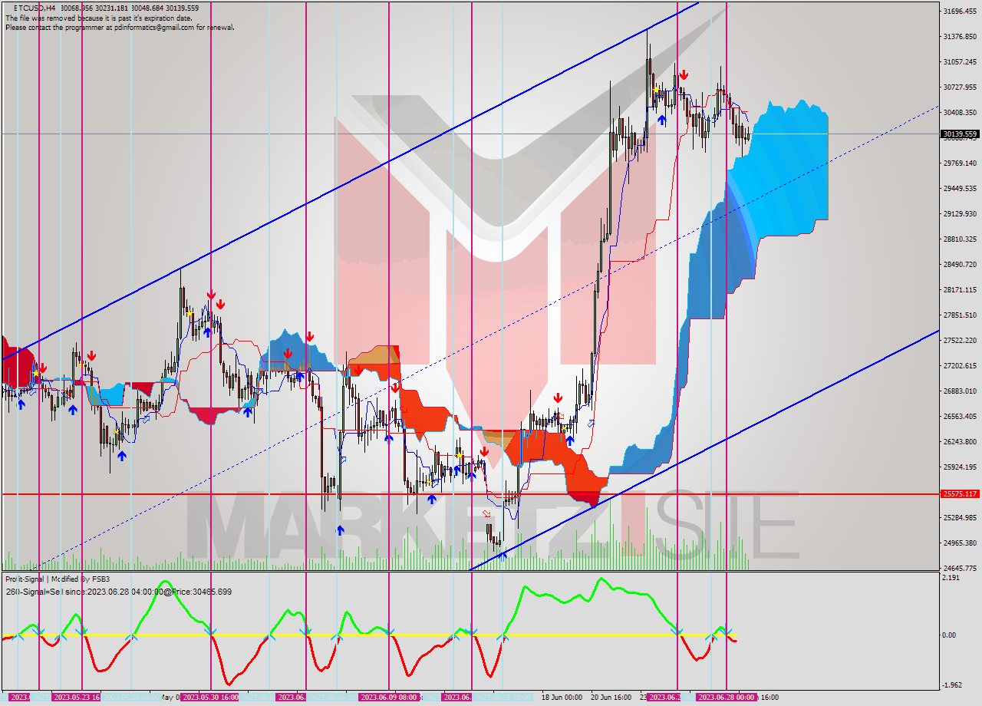
Task: Click the 27202.615 price axis label
Action: (x=960, y=365)
